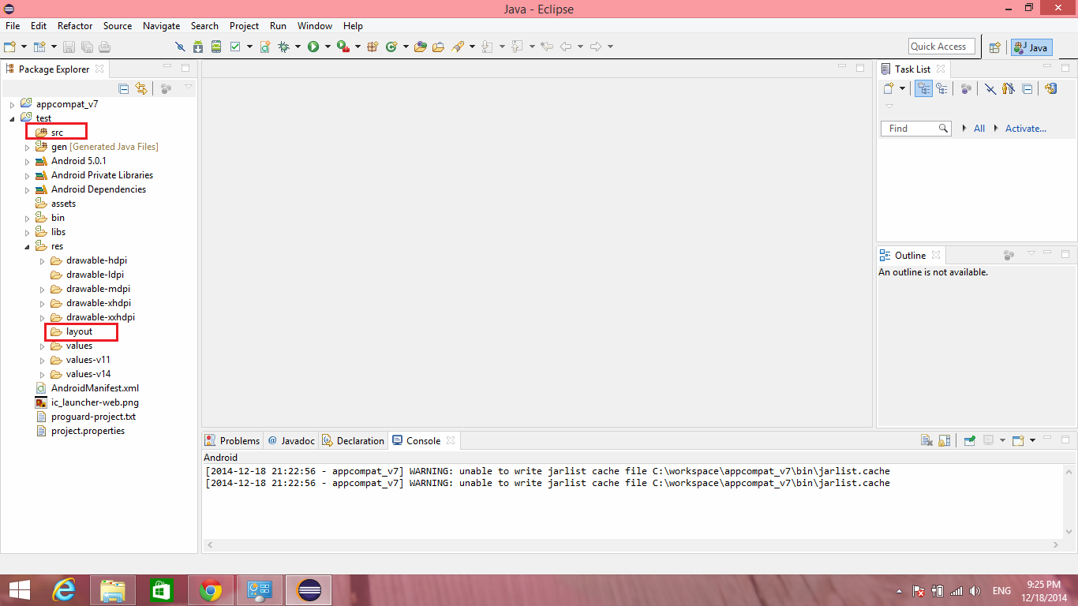Toggle Categorized view in Task List

(923, 88)
